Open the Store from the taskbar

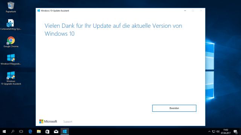click(x=47, y=132)
